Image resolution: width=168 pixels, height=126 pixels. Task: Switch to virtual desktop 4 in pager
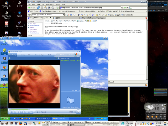point(48,125)
